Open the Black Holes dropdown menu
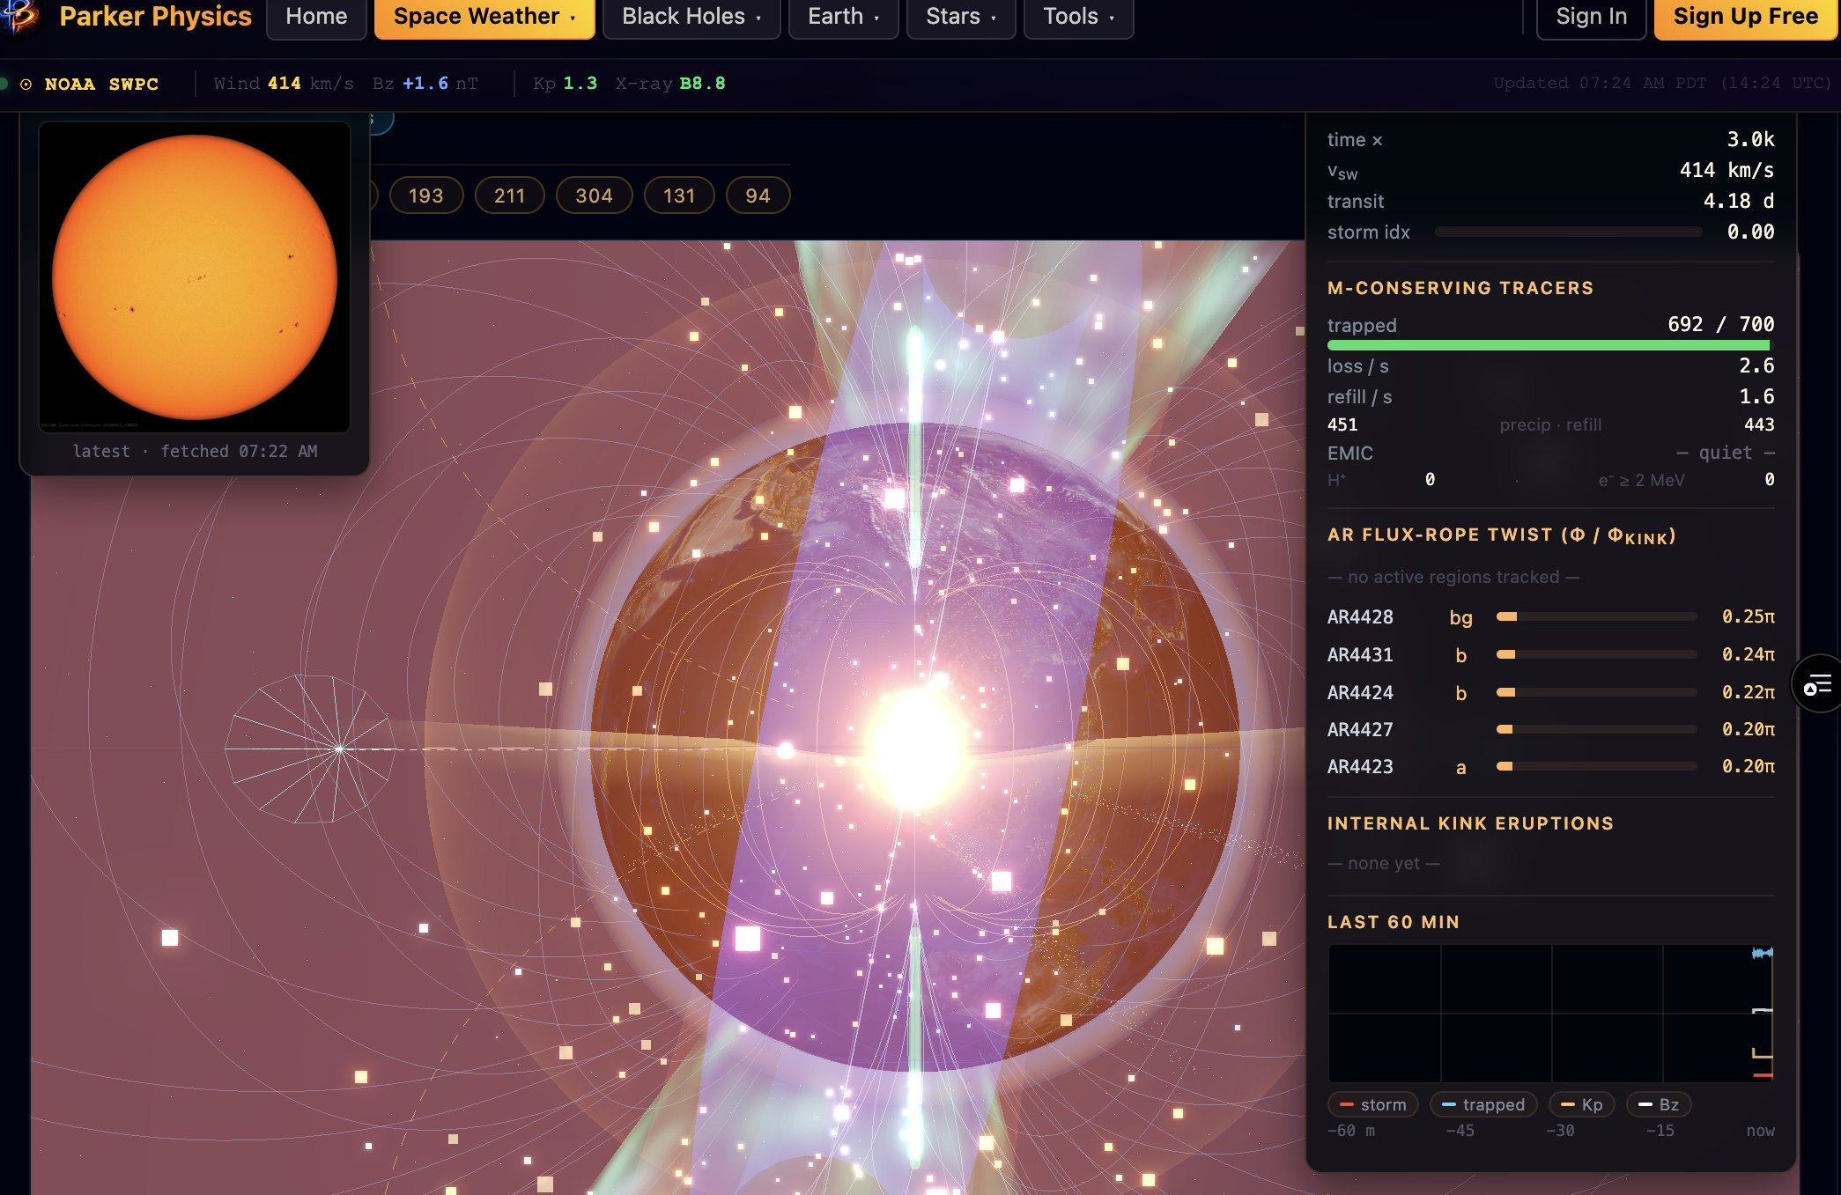1841x1195 pixels. coord(691,17)
